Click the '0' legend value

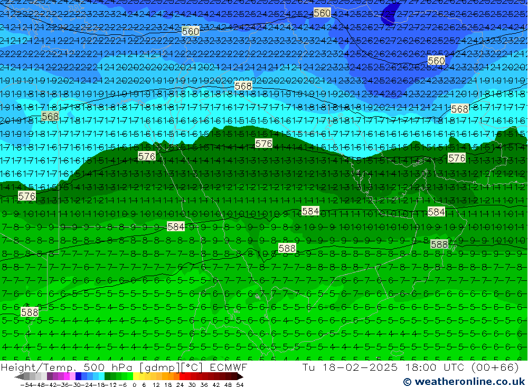134,385
